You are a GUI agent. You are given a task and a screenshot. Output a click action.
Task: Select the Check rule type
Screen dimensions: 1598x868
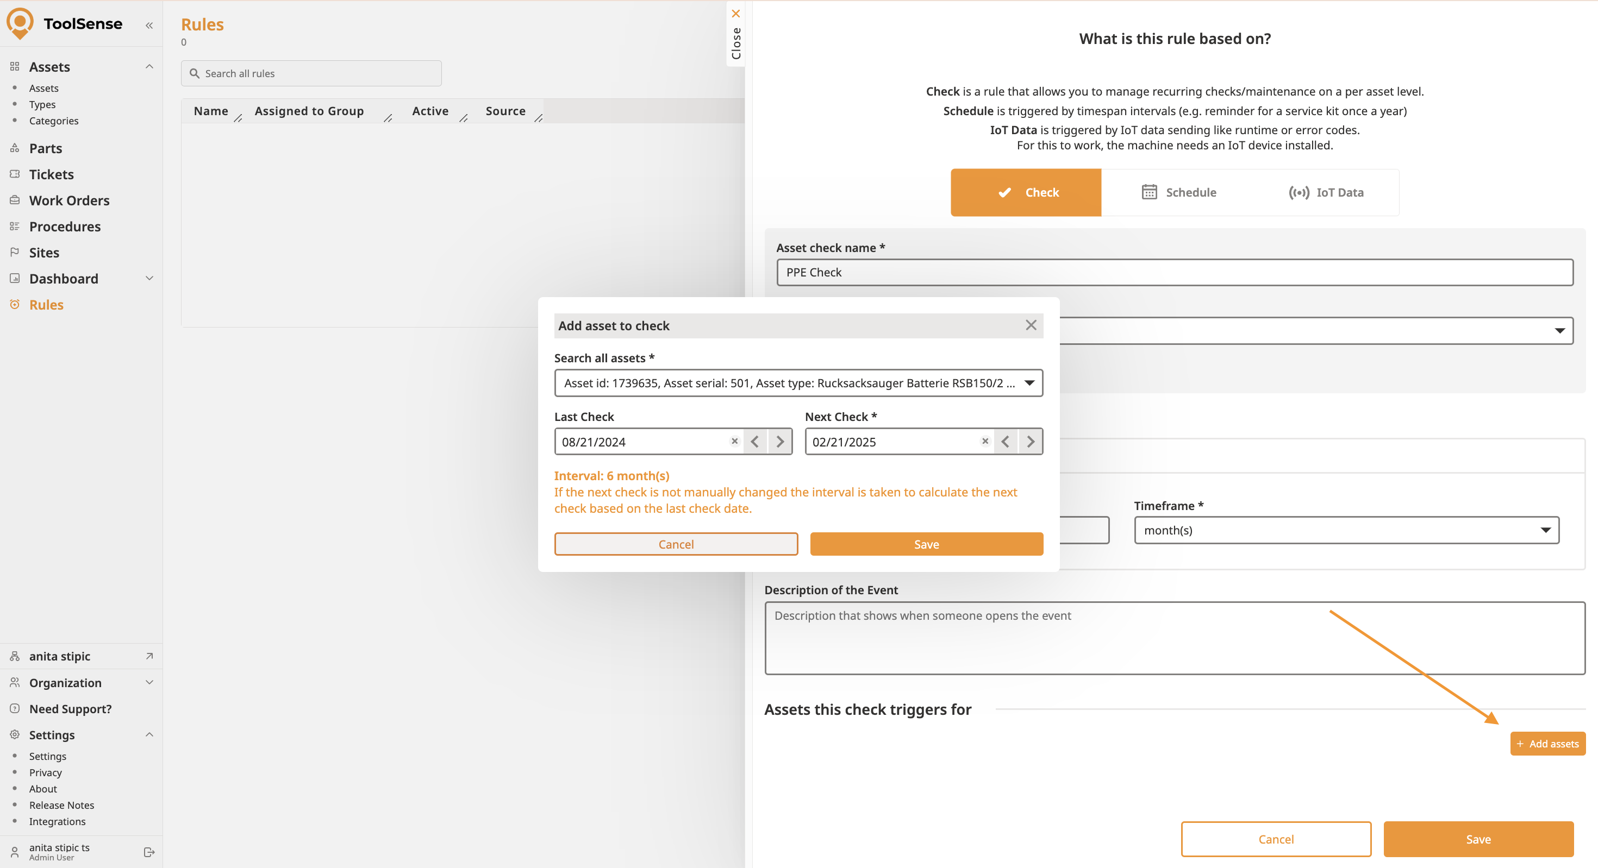click(x=1026, y=192)
